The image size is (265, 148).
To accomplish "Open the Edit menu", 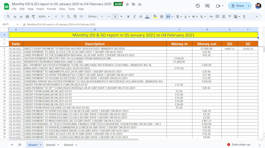I will coord(22,9).
